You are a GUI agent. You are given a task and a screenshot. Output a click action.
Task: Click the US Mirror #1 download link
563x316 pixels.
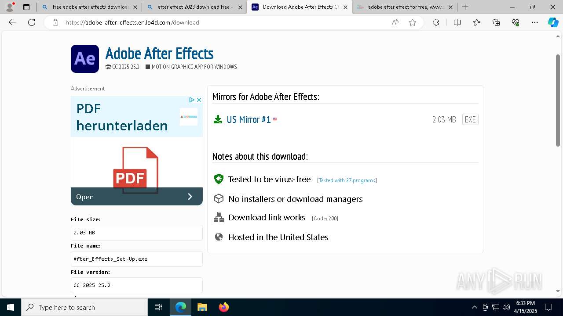point(249,119)
